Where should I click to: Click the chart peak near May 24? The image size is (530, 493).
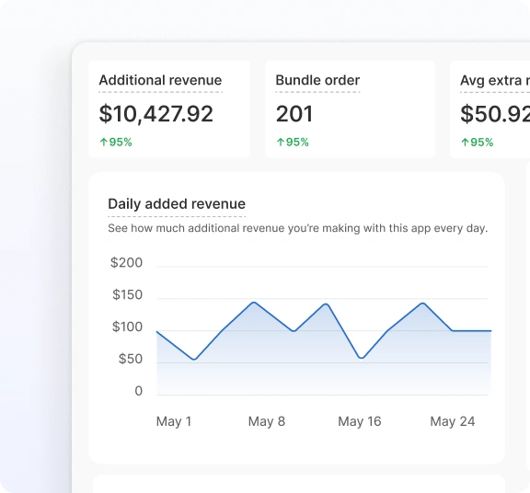(423, 304)
